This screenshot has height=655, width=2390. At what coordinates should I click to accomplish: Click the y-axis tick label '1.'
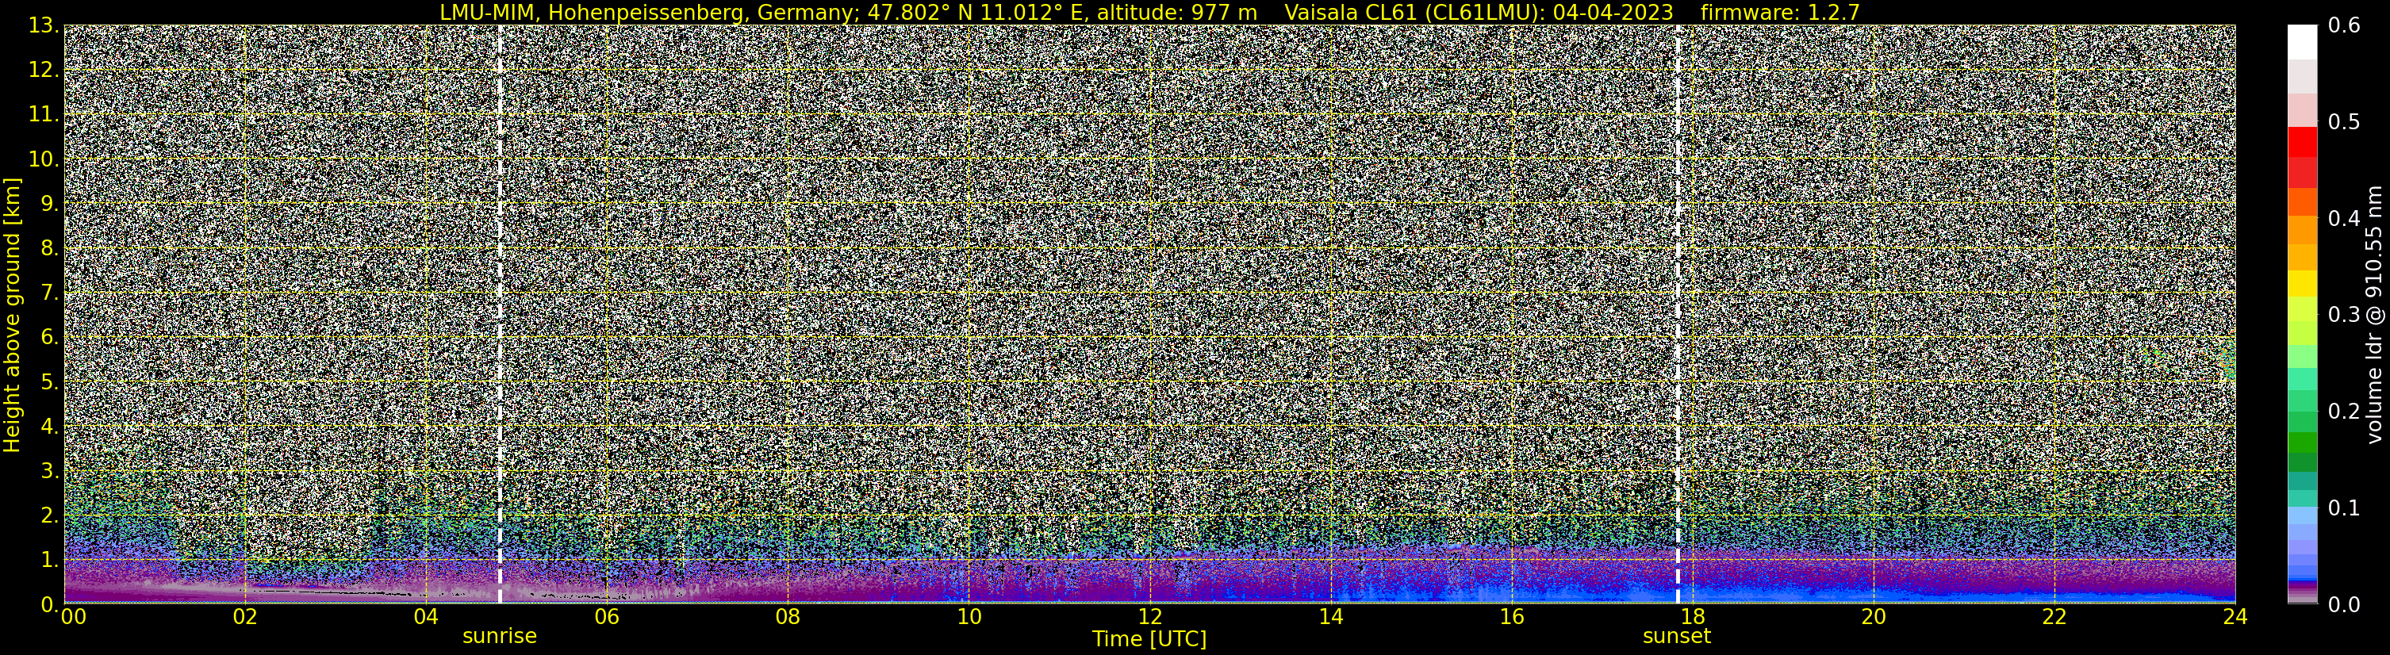(50, 559)
